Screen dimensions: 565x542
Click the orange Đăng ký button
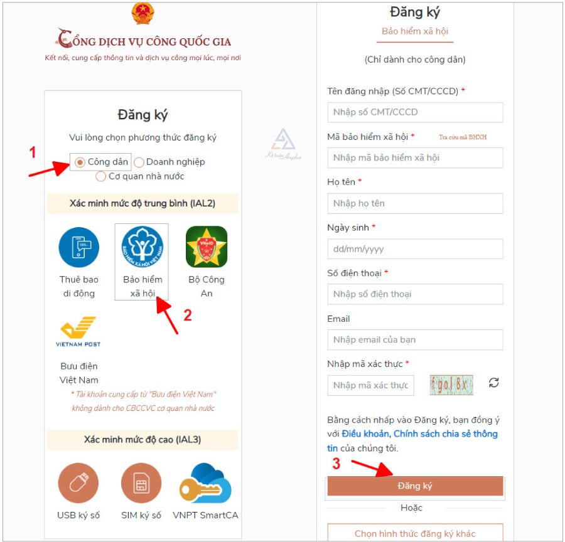(415, 486)
